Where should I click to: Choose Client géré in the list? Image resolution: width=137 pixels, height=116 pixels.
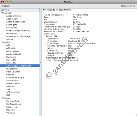(12, 25)
